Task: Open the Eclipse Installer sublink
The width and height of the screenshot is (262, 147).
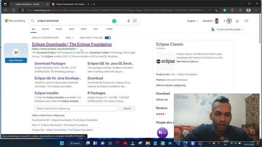Action: [x=47, y=93]
